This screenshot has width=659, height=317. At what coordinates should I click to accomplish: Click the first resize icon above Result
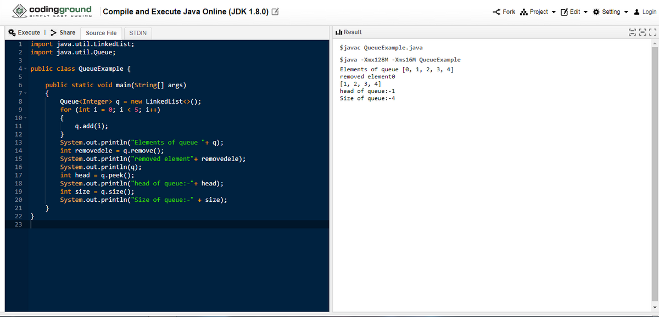tap(632, 32)
